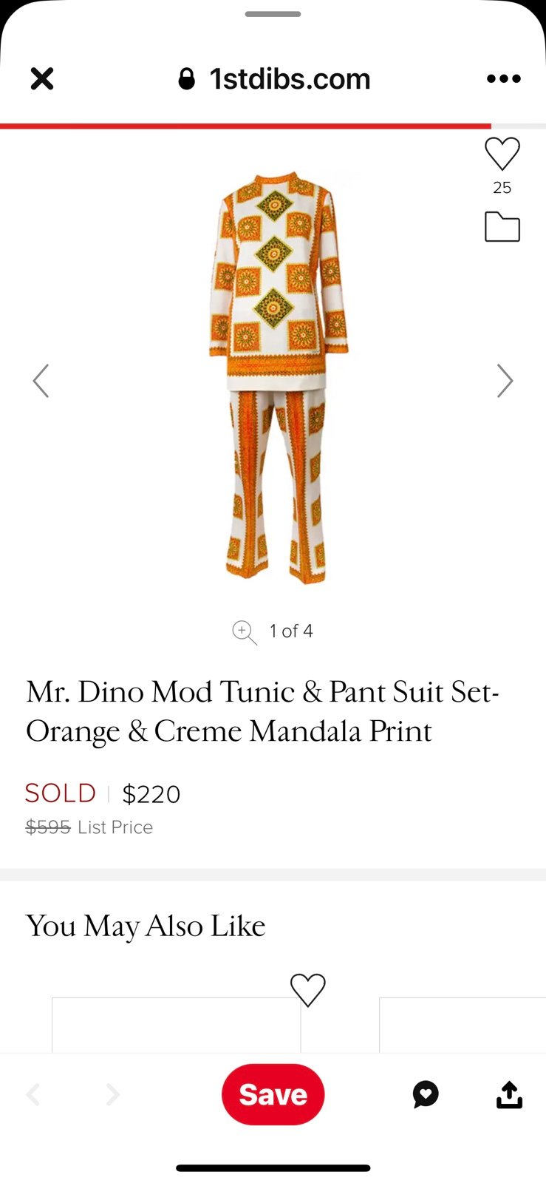Go forward with bottom browser forward arrow
Image resolution: width=546 pixels, height=1183 pixels.
coord(112,1094)
